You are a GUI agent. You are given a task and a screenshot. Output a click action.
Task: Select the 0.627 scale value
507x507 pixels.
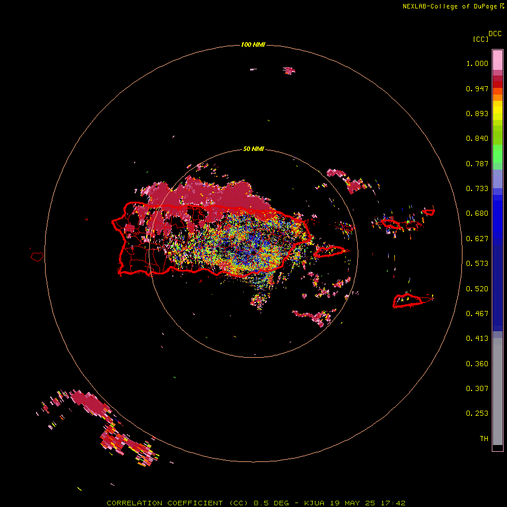[477, 239]
